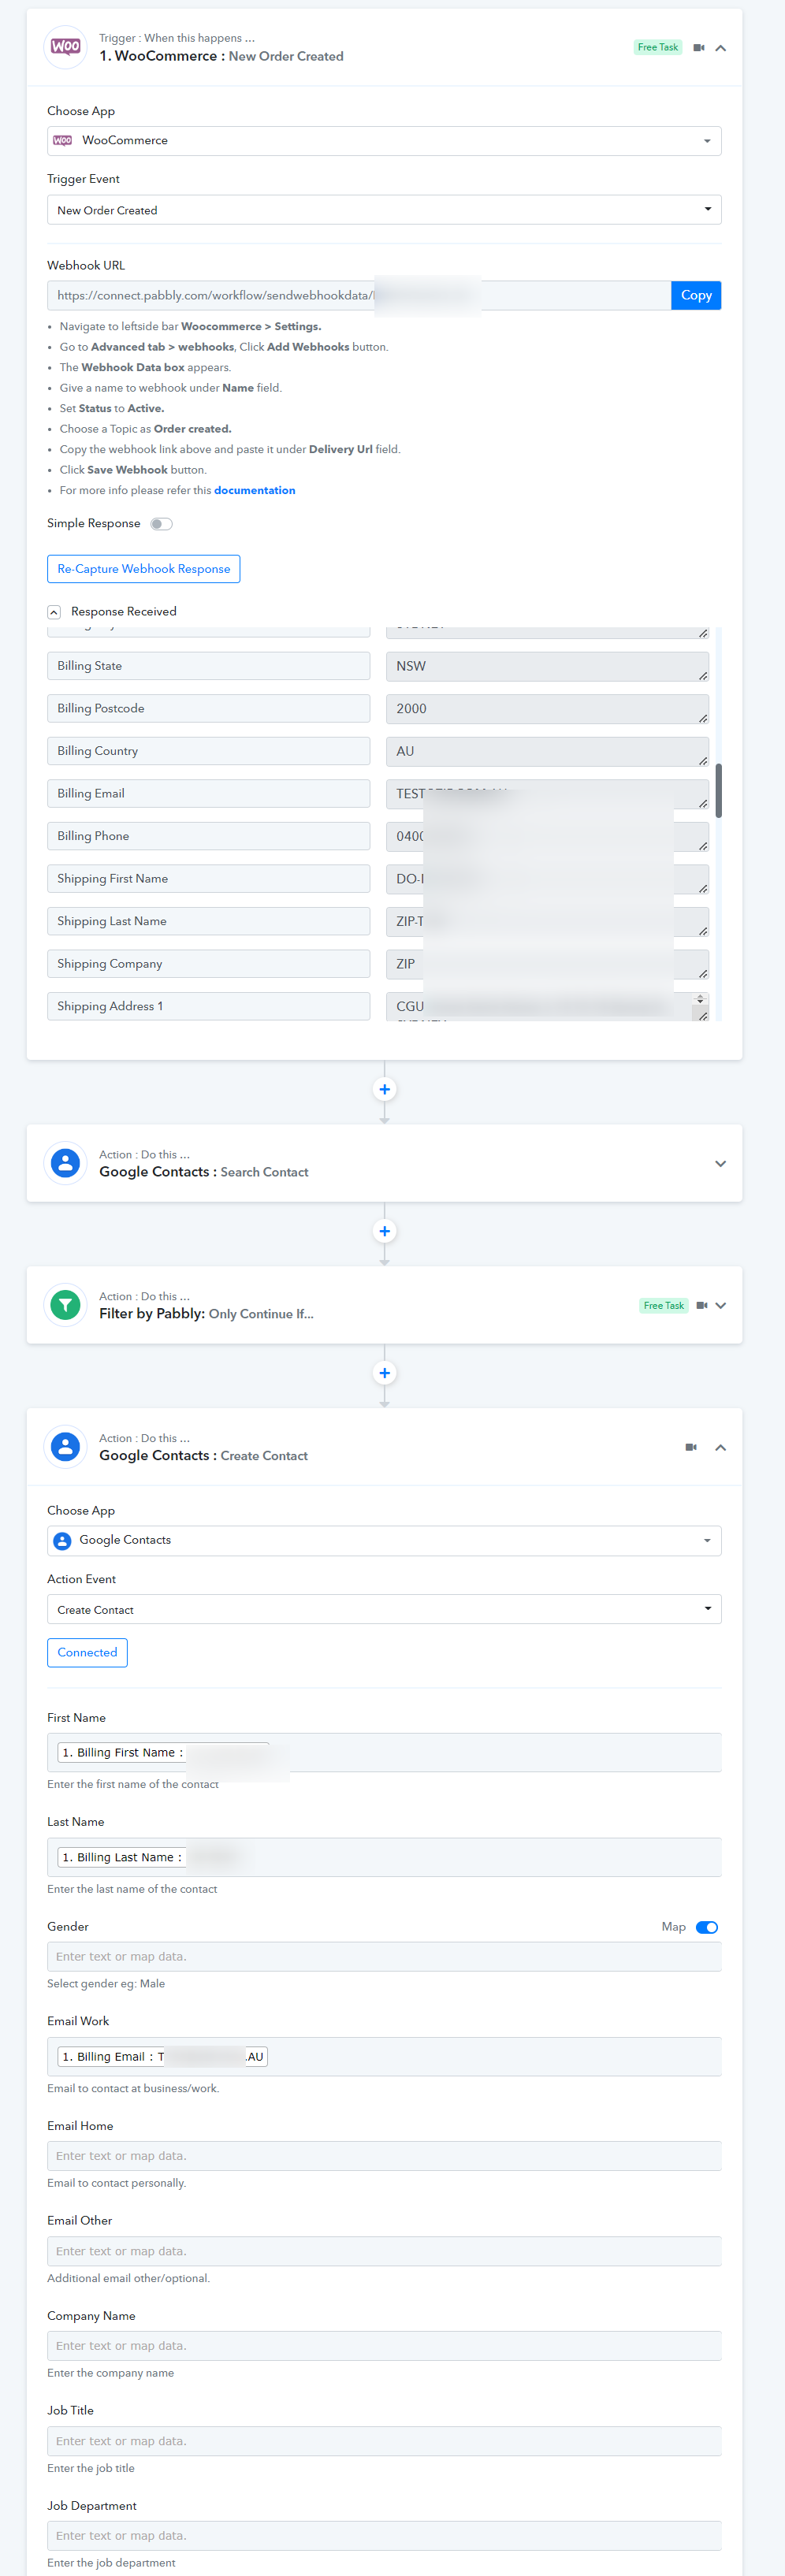Click the AU billing country value

547,751
